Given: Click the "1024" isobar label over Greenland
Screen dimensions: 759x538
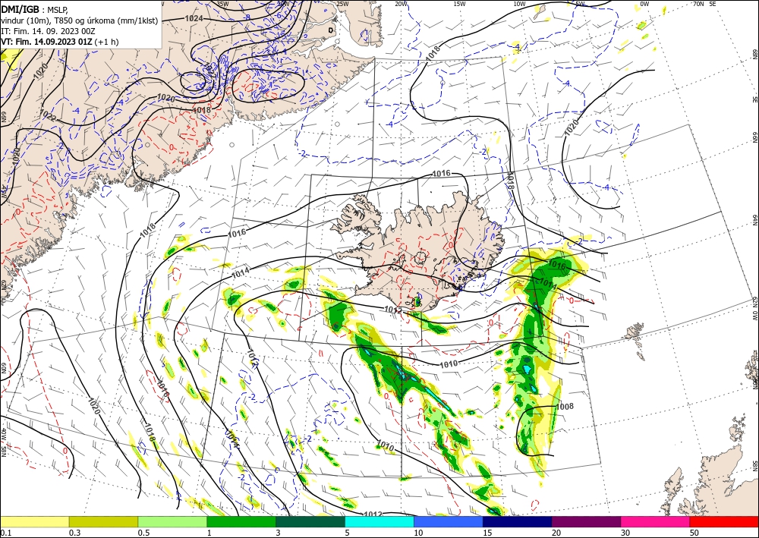Looking at the screenshot, I should click(194, 18).
